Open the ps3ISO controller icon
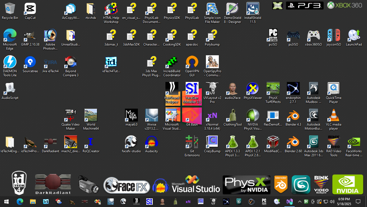This screenshot has width=367, height=207. [x=293, y=38]
